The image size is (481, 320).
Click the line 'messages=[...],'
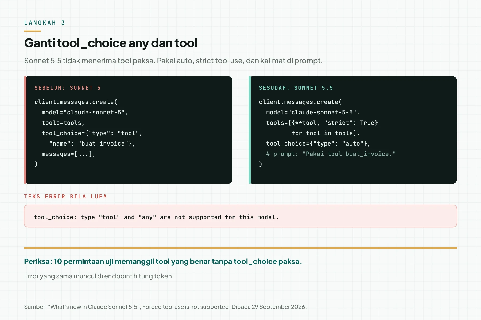coord(69,154)
